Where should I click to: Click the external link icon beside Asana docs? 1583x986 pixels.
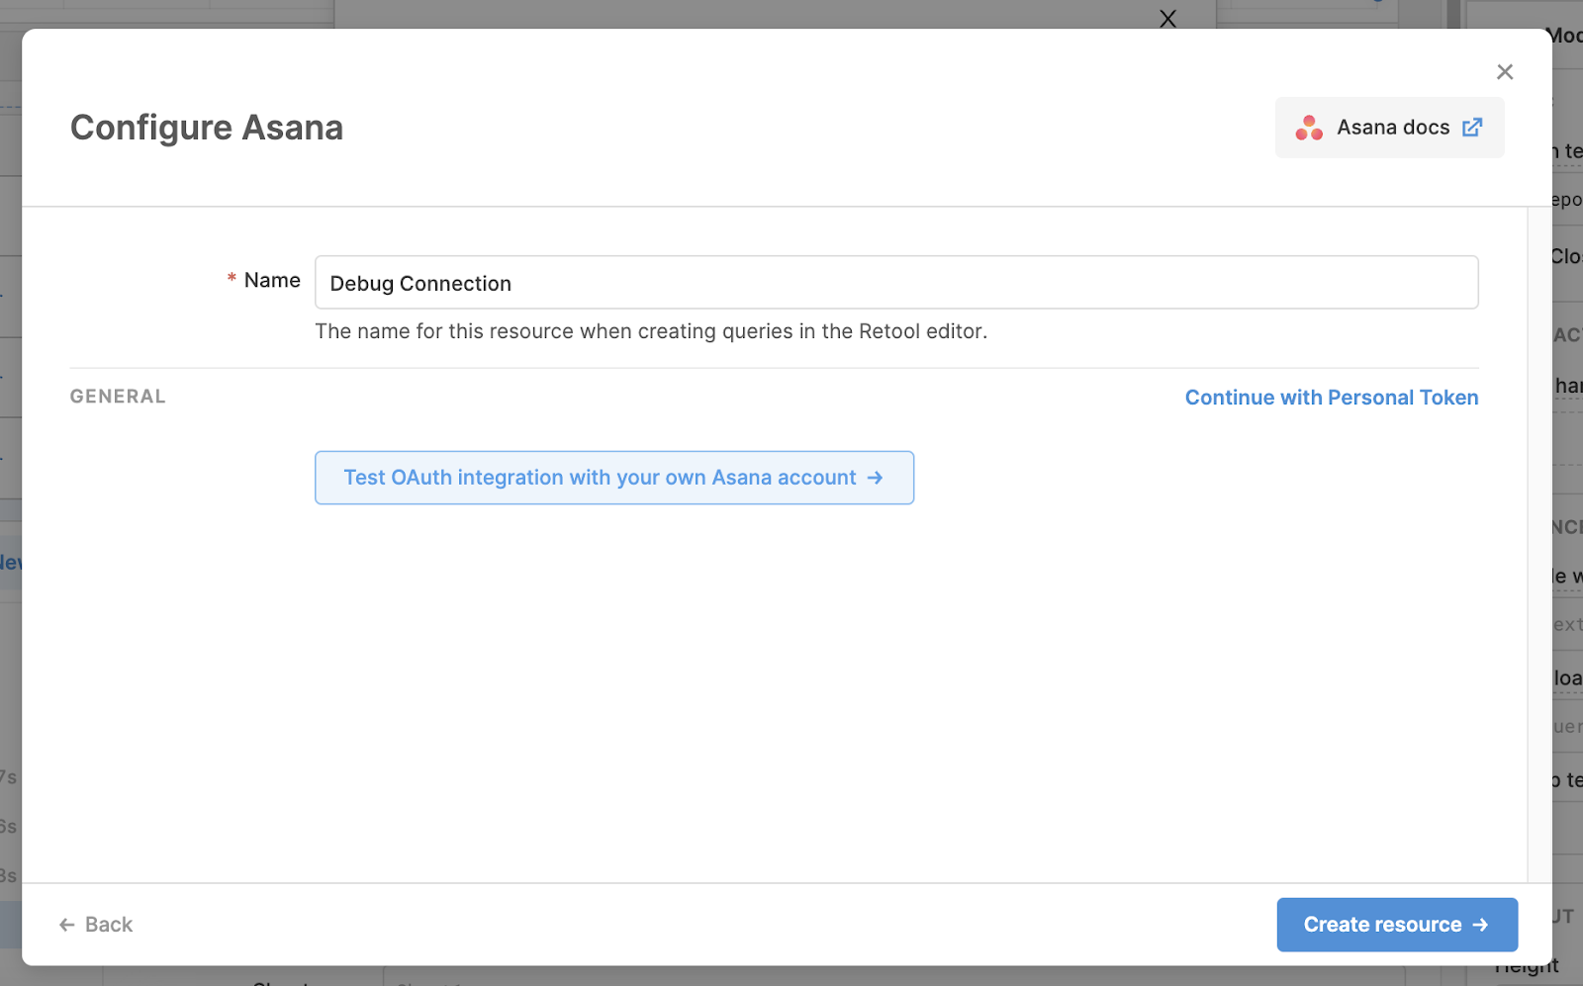coord(1472,128)
